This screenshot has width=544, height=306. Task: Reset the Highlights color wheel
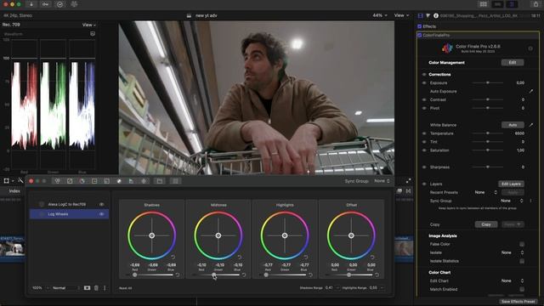[306, 257]
